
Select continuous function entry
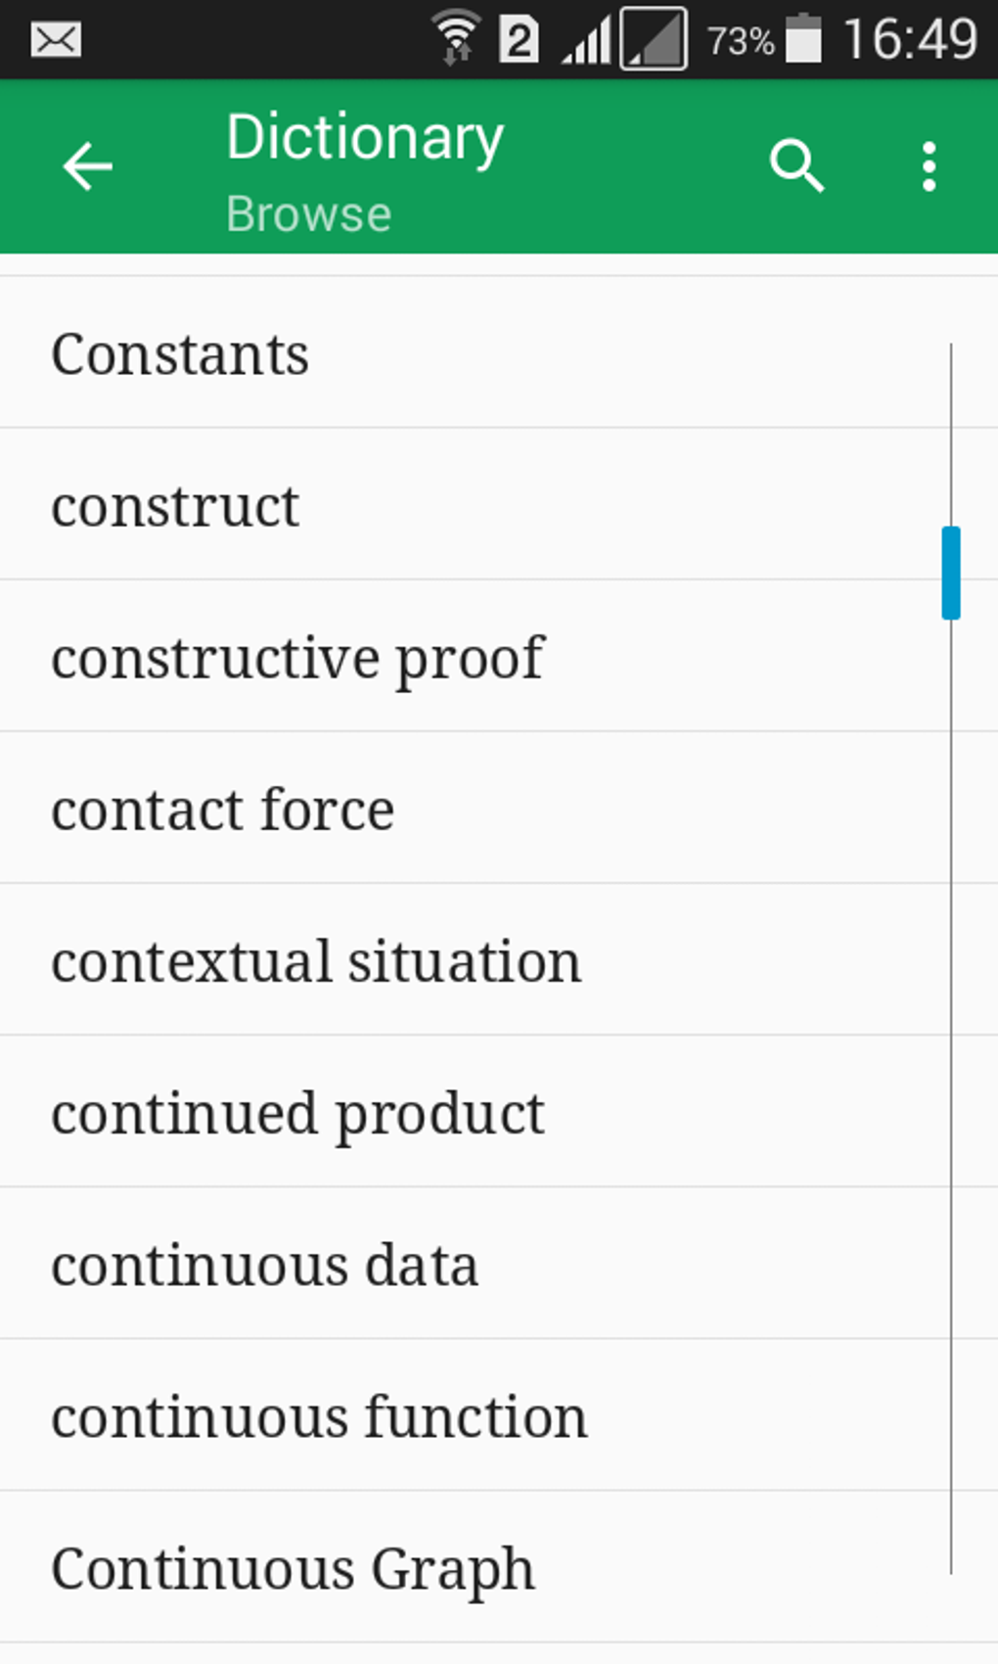point(320,1416)
